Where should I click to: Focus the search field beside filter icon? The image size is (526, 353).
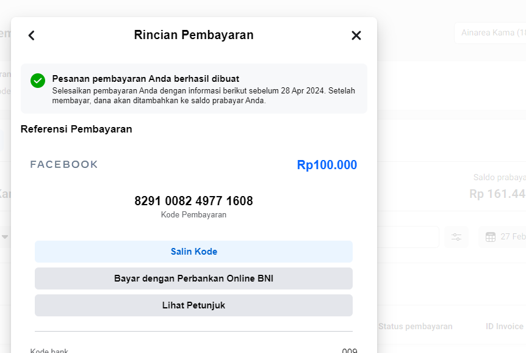408,237
